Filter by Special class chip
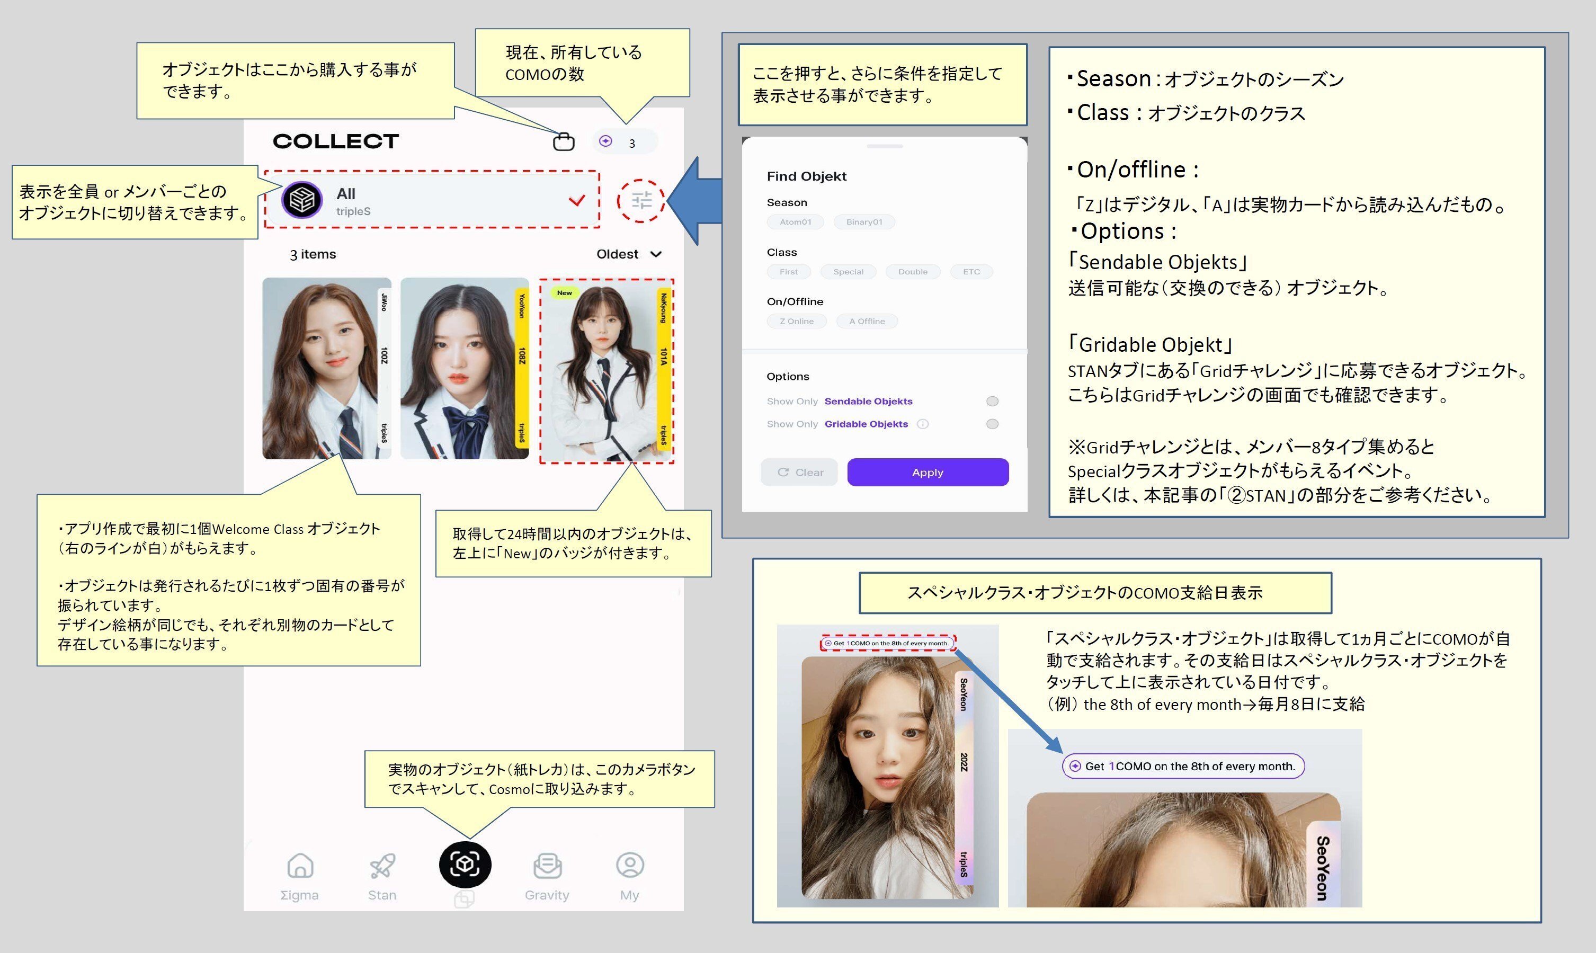1596x953 pixels. coord(848,272)
